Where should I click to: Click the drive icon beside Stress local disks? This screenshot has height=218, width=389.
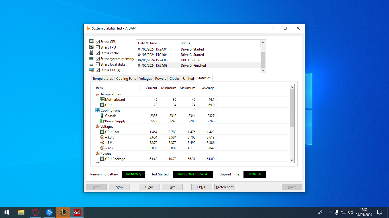[91, 64]
